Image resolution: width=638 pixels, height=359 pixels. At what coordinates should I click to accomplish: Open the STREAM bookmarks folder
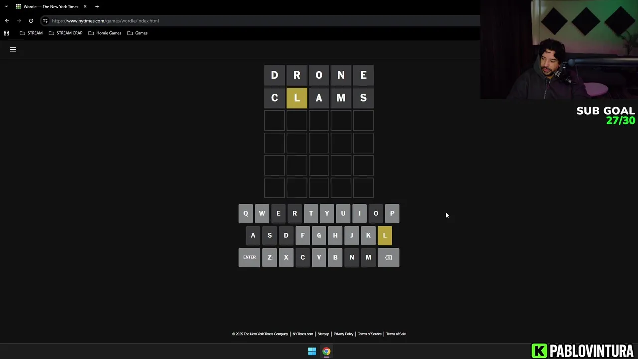[x=31, y=33]
